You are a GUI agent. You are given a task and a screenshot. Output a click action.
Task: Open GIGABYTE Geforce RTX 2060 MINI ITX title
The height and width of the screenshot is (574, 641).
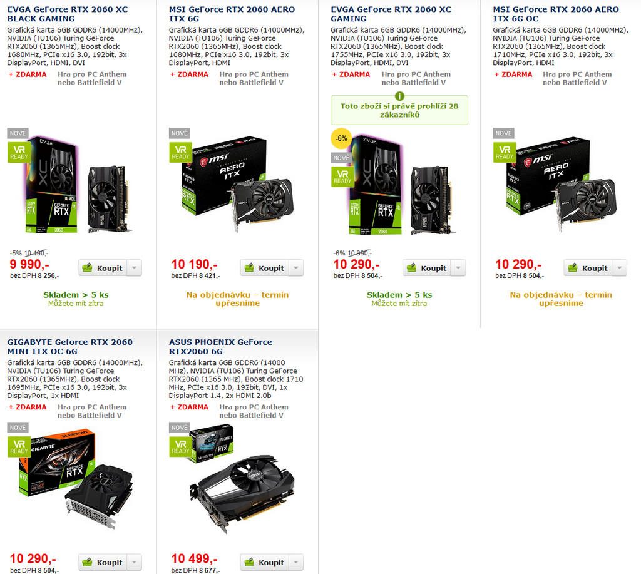click(70, 347)
